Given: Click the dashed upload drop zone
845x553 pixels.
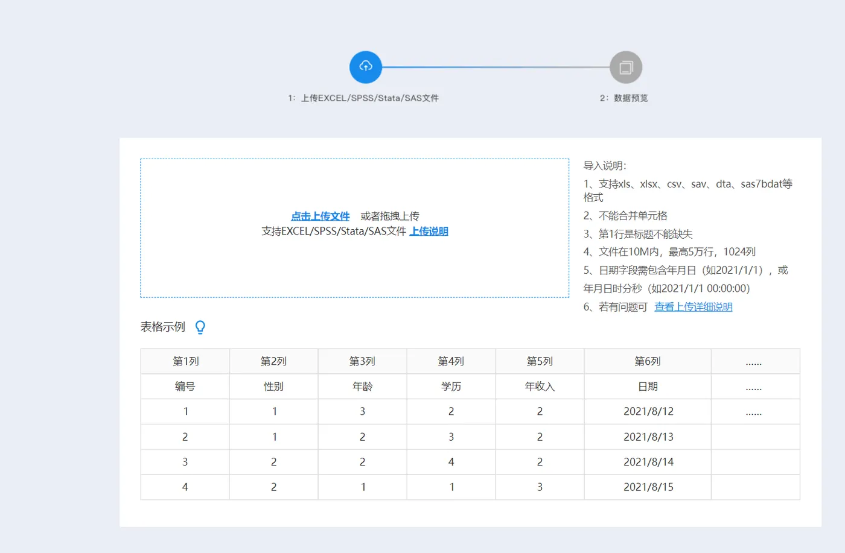Looking at the screenshot, I should tap(355, 228).
